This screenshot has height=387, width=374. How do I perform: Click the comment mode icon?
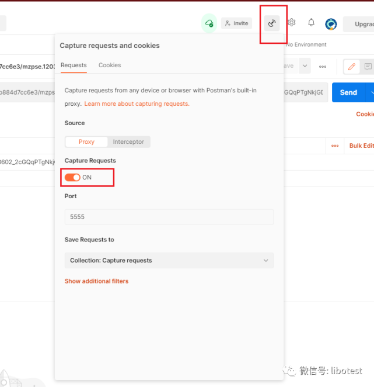(368, 67)
